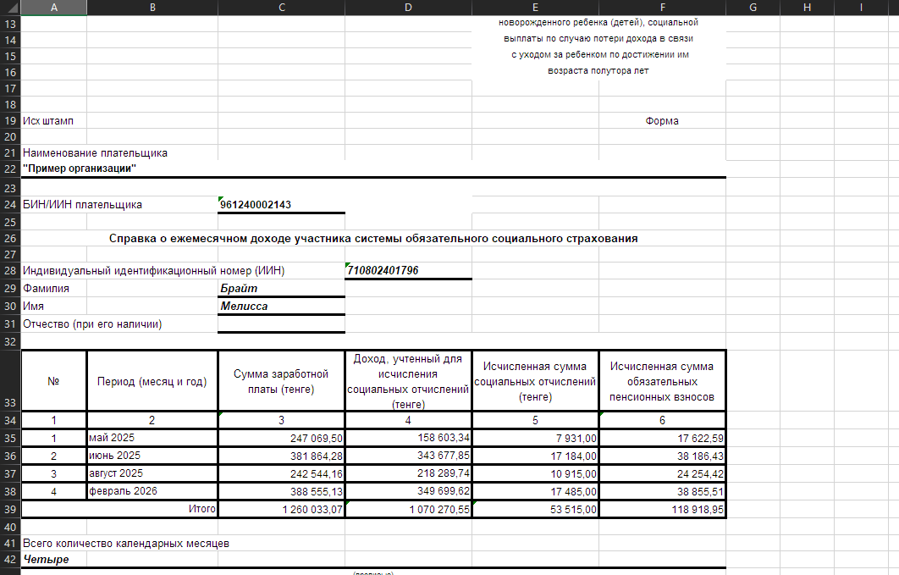
Task: Click the Форма label cell
Action: coord(662,121)
